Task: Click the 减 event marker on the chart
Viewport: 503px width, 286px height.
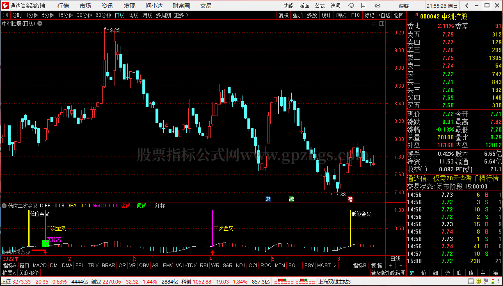Action: point(291,199)
